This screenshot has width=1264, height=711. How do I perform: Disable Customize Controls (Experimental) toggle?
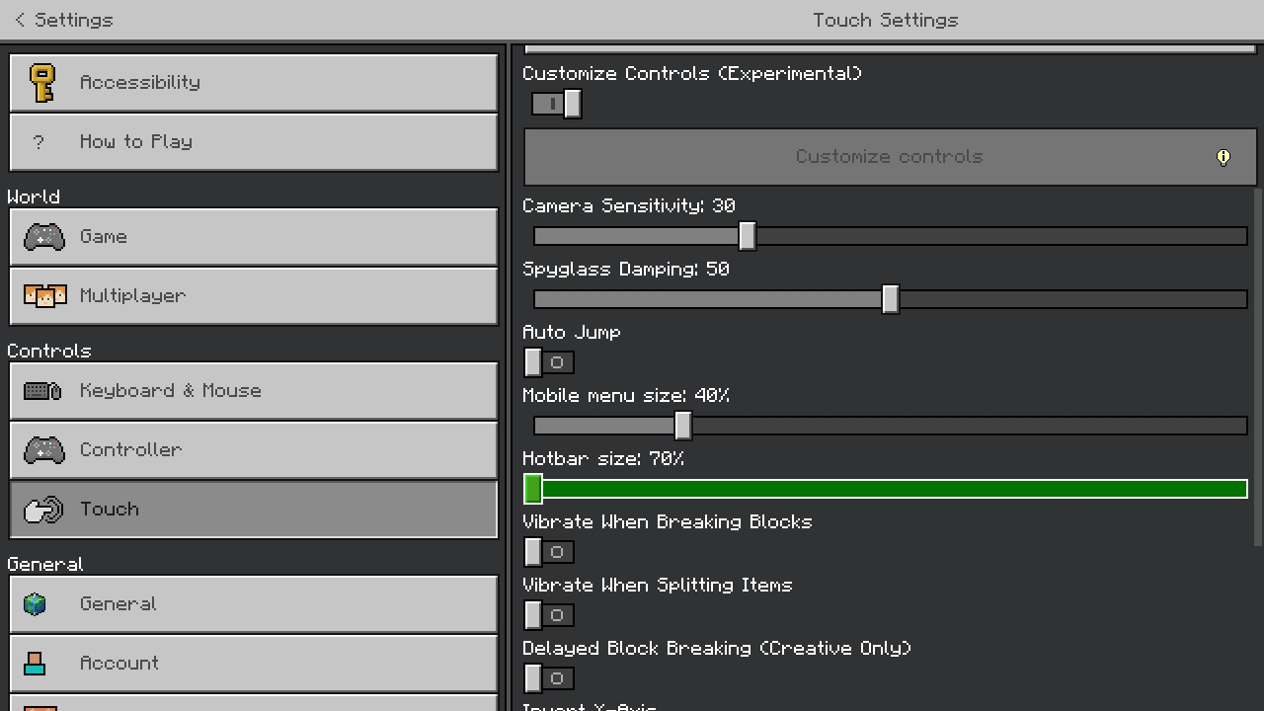click(557, 104)
